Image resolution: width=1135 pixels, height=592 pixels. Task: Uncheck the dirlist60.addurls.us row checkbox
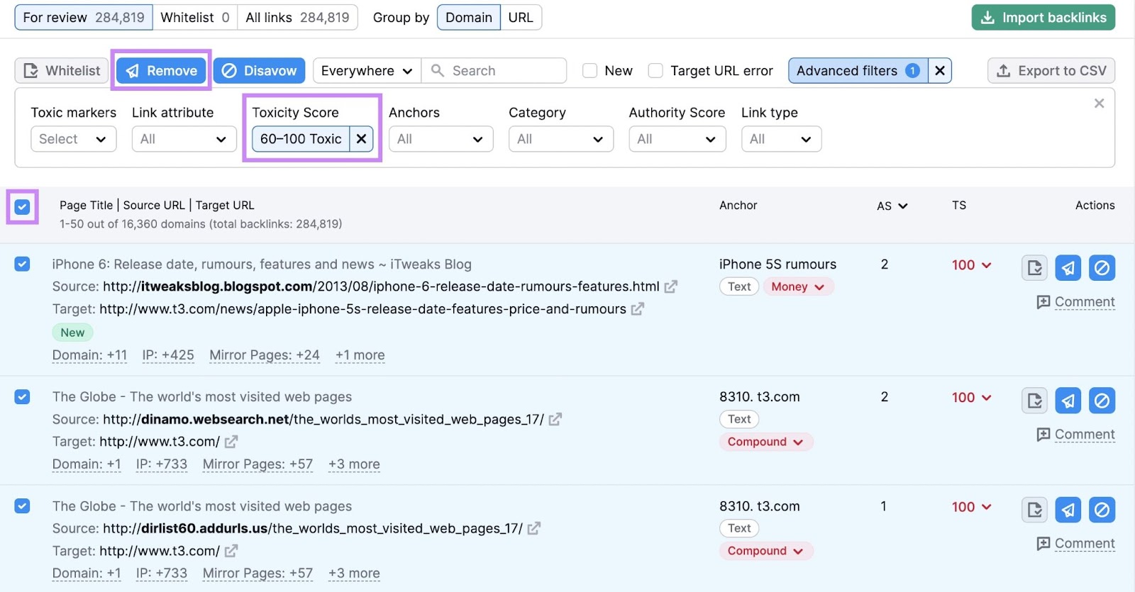[x=22, y=506]
